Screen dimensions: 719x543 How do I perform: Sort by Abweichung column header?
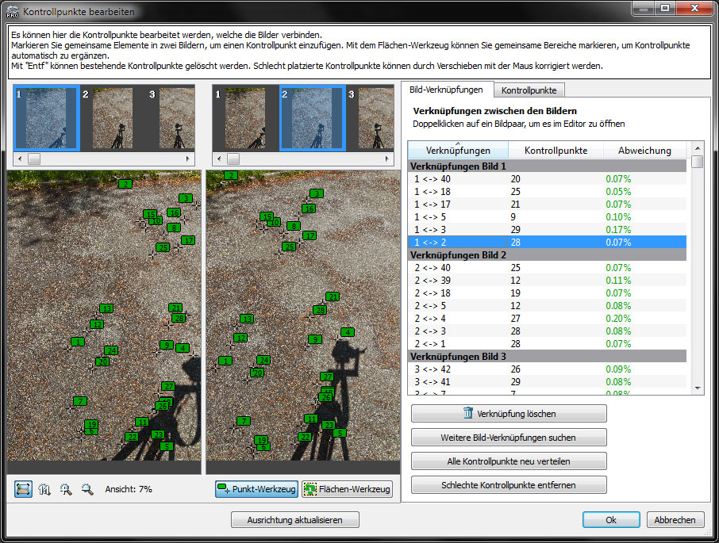[644, 150]
